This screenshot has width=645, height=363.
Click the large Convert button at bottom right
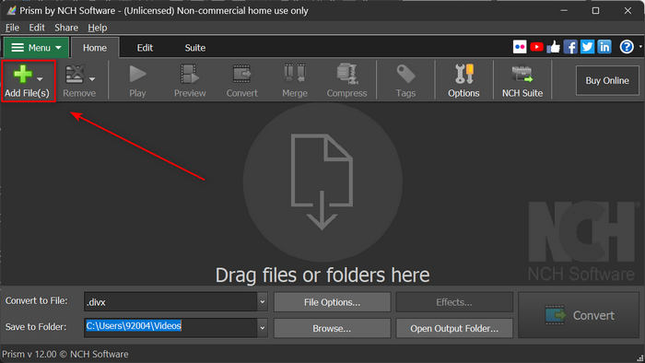coord(579,315)
